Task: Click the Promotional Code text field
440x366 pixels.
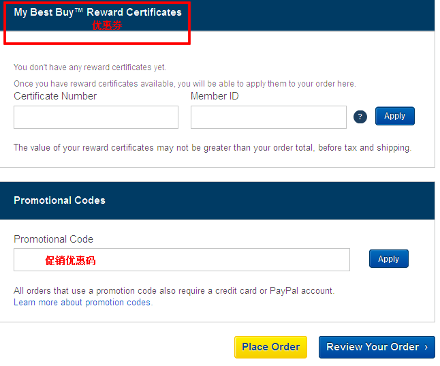Action: 182,260
